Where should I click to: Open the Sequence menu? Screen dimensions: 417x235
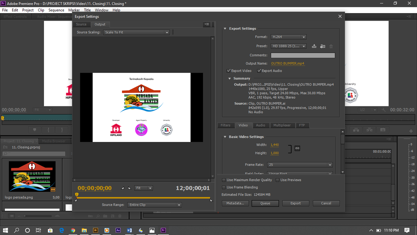(x=56, y=10)
